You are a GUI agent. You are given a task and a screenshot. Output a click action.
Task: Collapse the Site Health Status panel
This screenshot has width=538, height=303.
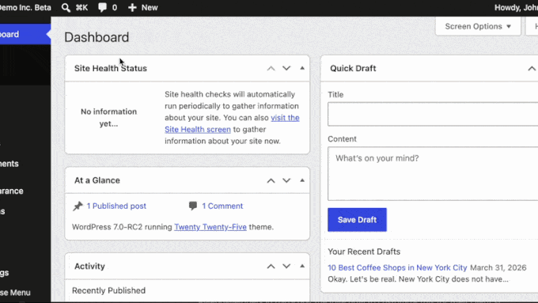point(302,68)
